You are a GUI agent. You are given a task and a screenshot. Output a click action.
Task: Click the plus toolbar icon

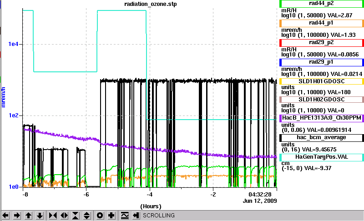(111, 216)
